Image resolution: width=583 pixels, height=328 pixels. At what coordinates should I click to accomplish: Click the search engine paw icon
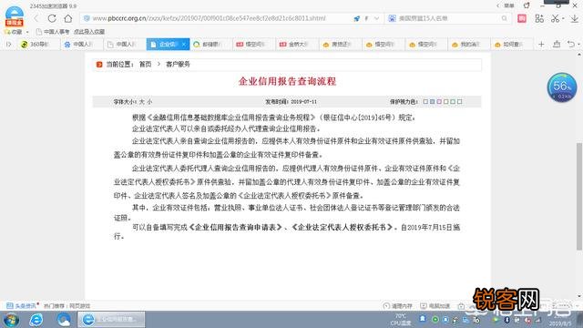tap(392, 18)
